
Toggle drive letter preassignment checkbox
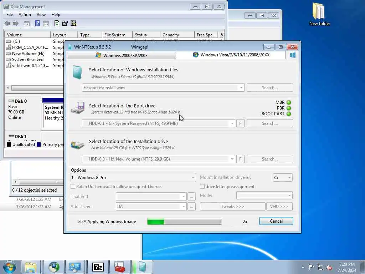202,186
